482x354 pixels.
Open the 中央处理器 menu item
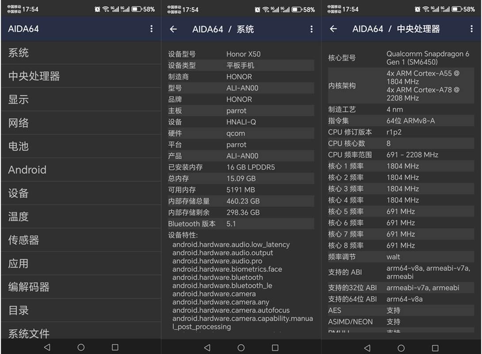point(81,76)
